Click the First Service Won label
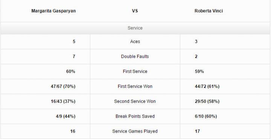 tap(135, 86)
